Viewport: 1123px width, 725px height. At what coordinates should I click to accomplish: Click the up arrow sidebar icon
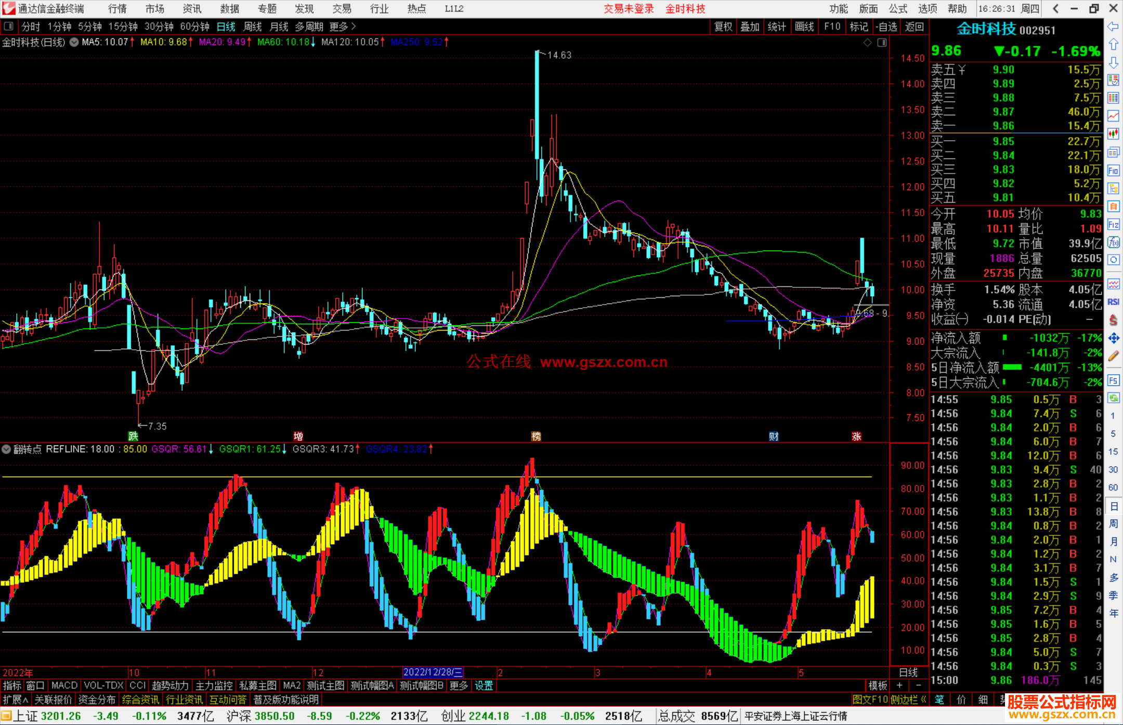[1113, 45]
